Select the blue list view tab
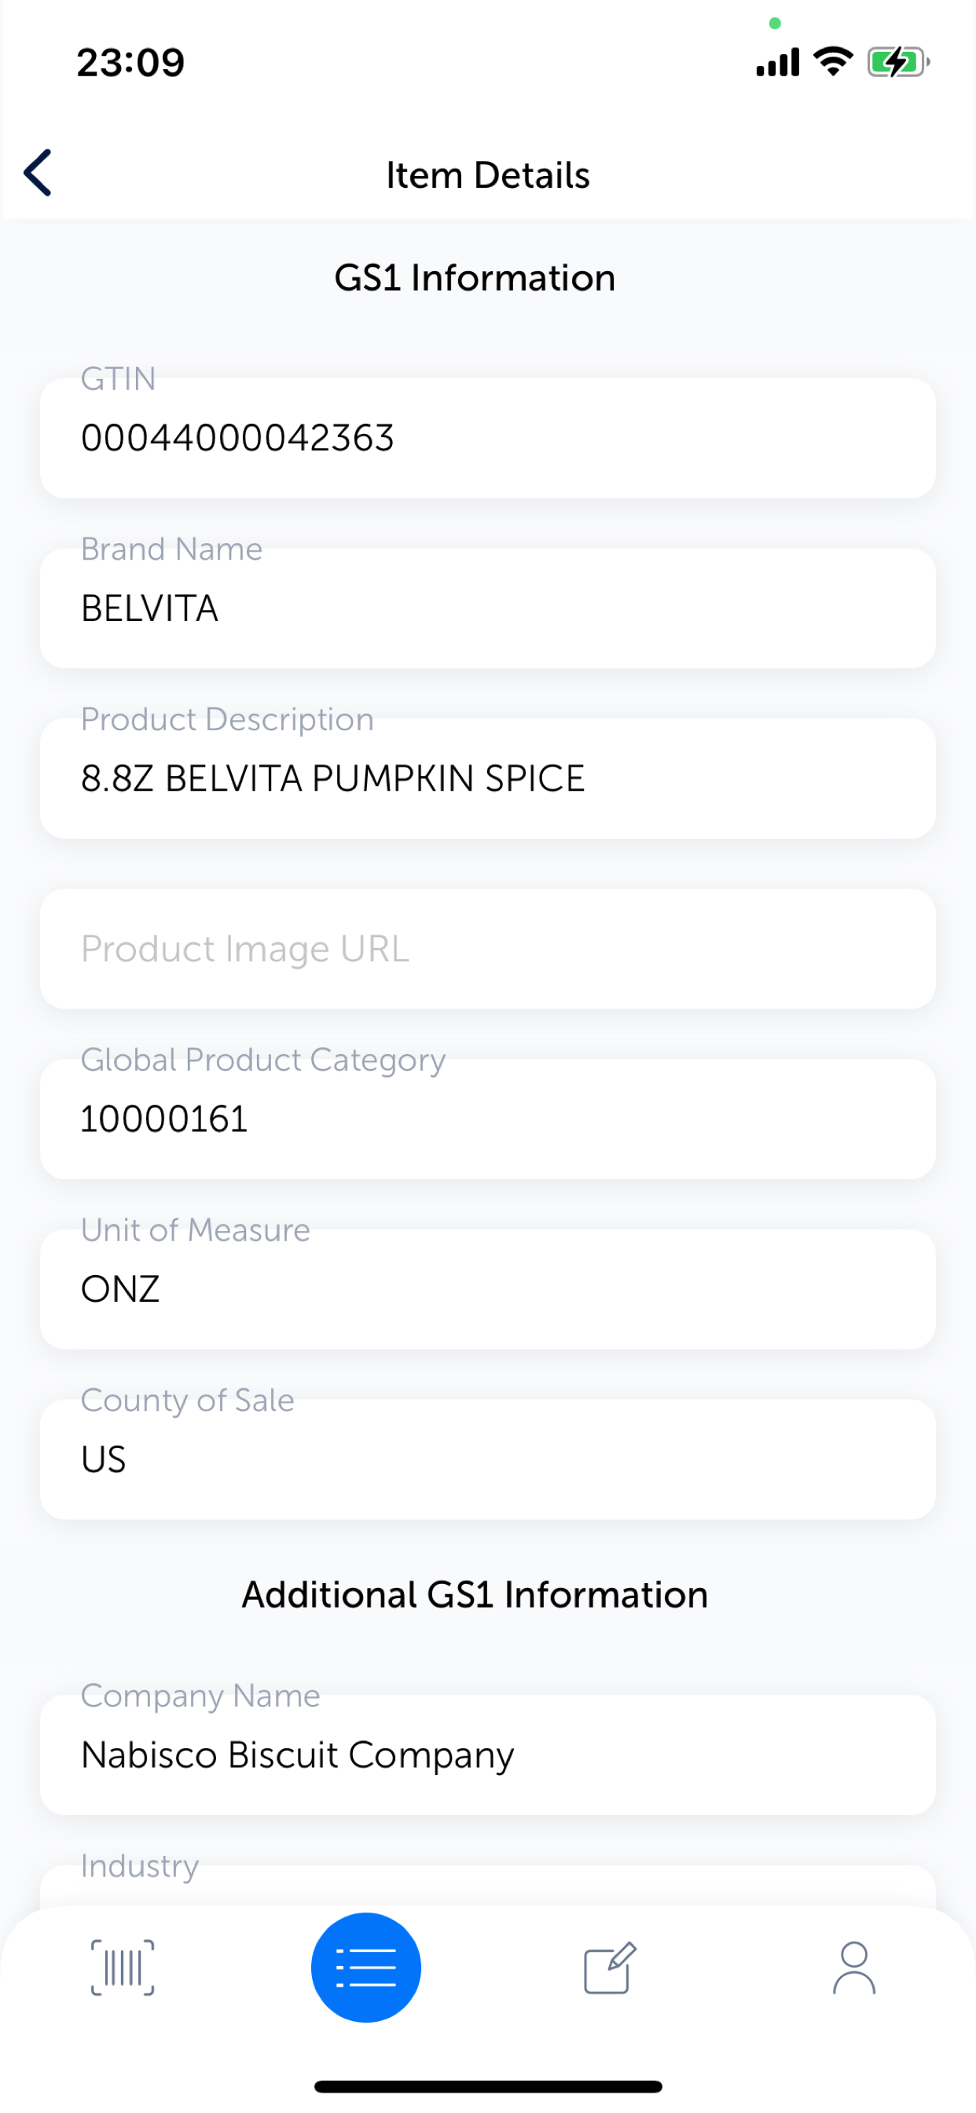 pyautogui.click(x=365, y=1968)
